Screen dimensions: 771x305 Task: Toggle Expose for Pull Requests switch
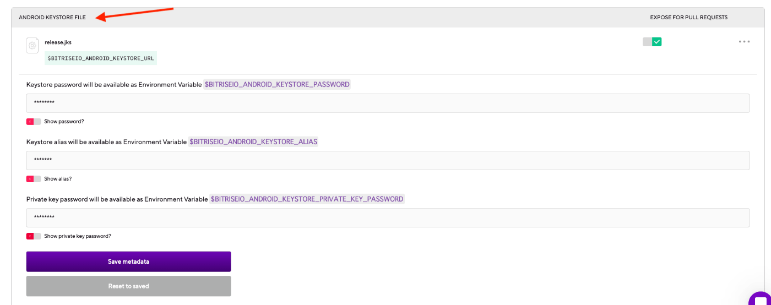tap(652, 42)
